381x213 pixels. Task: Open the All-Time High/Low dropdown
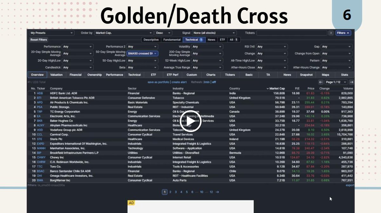[x=272, y=61]
